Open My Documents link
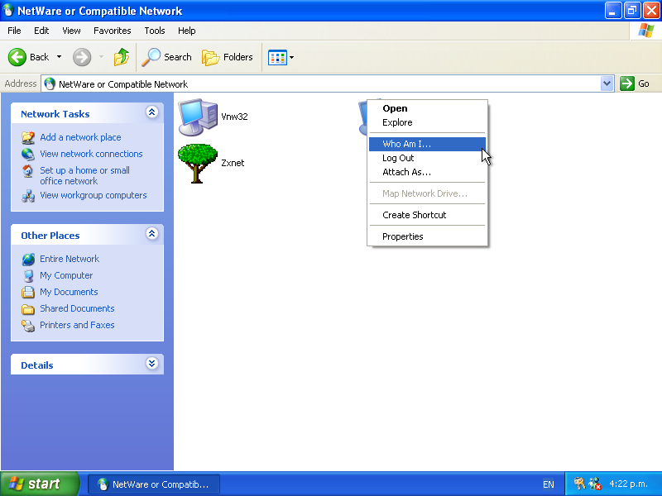The height and width of the screenshot is (496, 662). click(x=69, y=292)
